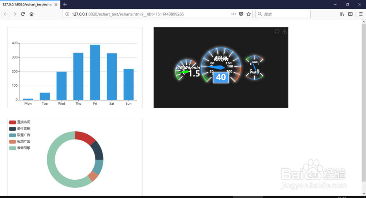Open the Firefox hamburger menu
Image resolution: width=366 pixels, height=198 pixels.
click(361, 14)
